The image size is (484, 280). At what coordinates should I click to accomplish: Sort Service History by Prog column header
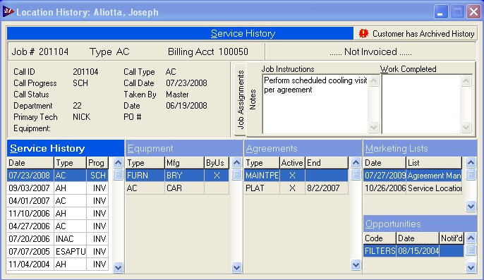(x=97, y=163)
